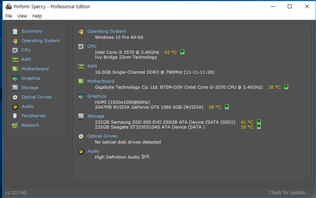Open the Network card icon in the sidebar
Image resolution: width=316 pixels, height=198 pixels.
coord(15,125)
